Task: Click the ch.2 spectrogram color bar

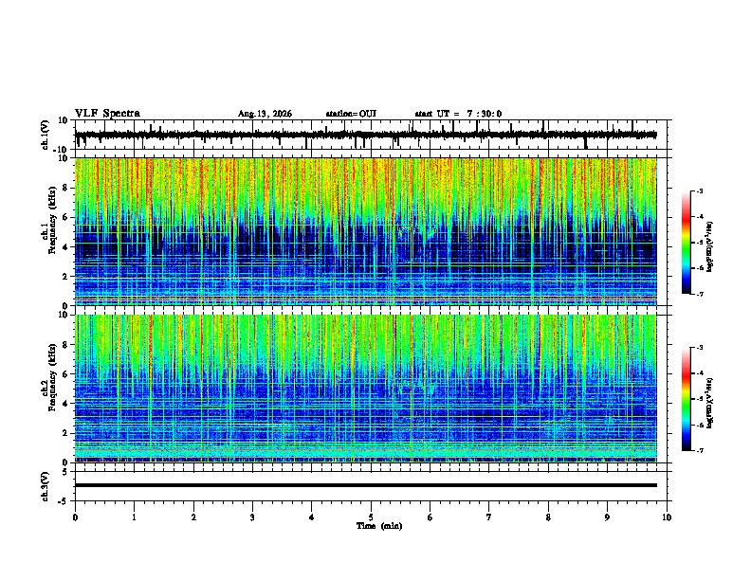Action: click(x=686, y=399)
